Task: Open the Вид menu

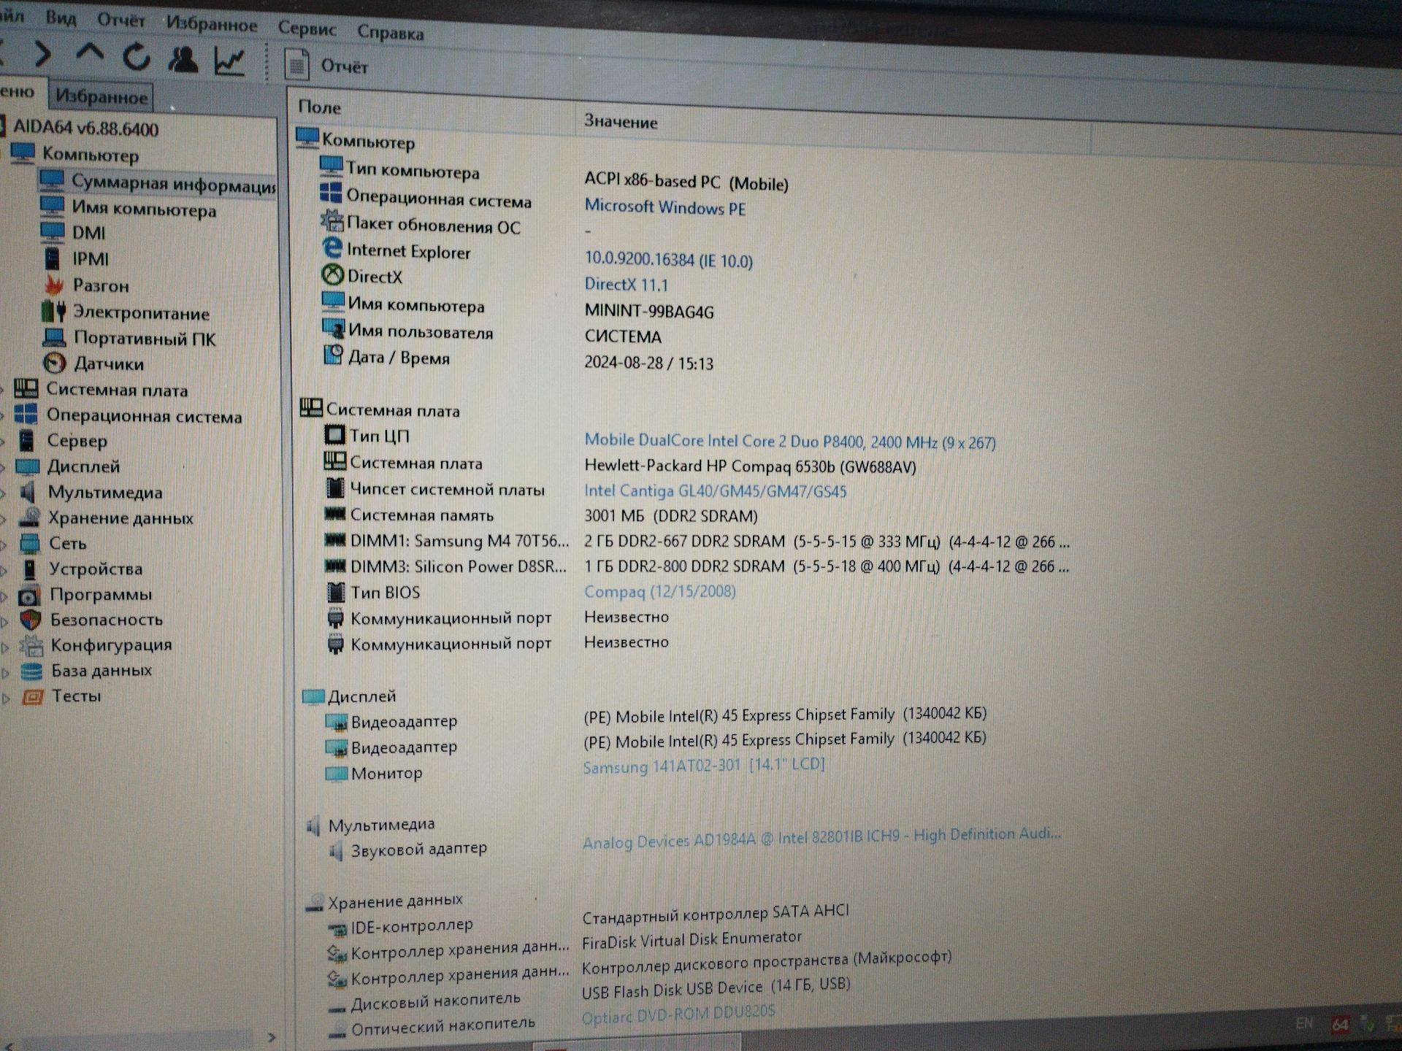Action: [x=61, y=18]
